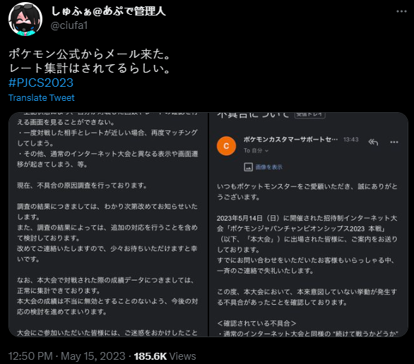
Task: Click the orange C sender avatar
Action: pyautogui.click(x=226, y=146)
